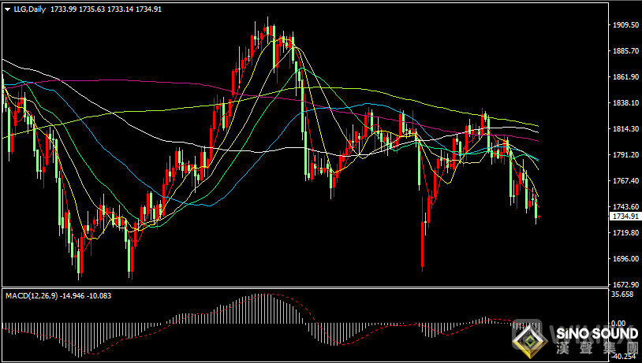Image resolution: width=642 pixels, height=363 pixels.
Task: Click the 1767.40 price axis label
Action: pos(625,181)
